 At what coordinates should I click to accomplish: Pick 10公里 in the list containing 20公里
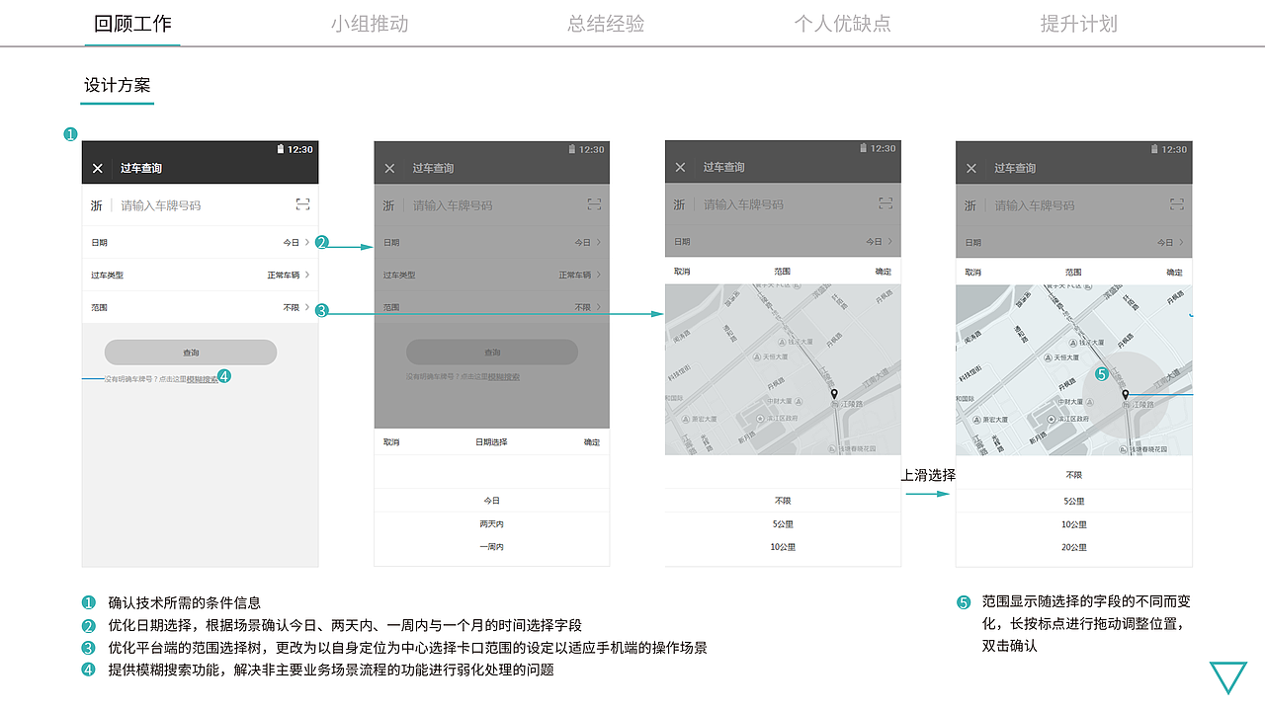1074,524
